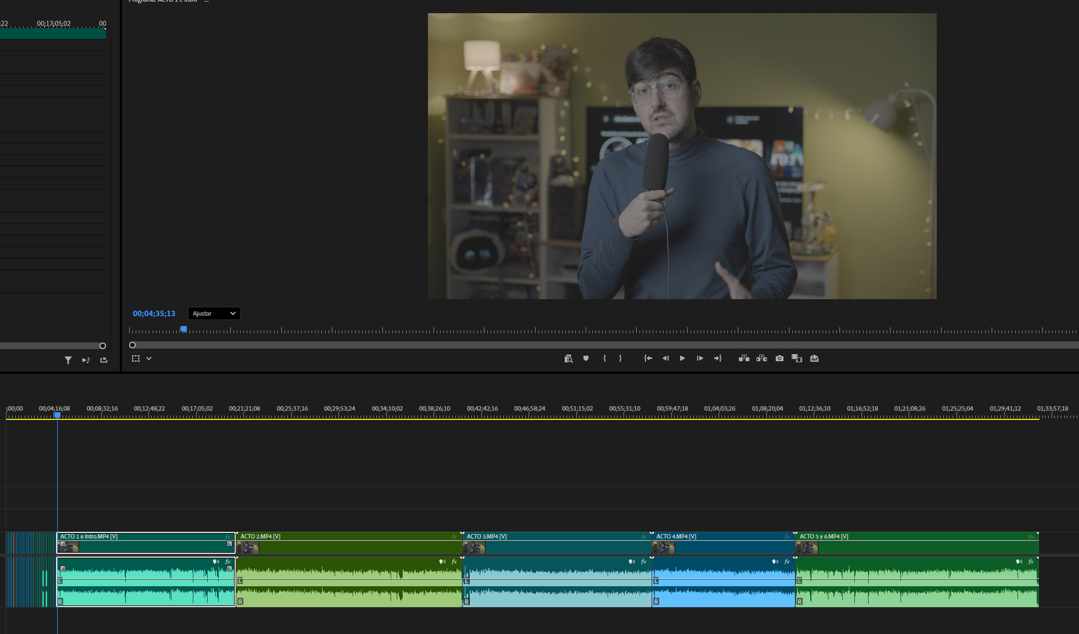Image resolution: width=1079 pixels, height=634 pixels.
Task: Open the Ajustar zoom level dropdown
Action: click(214, 313)
